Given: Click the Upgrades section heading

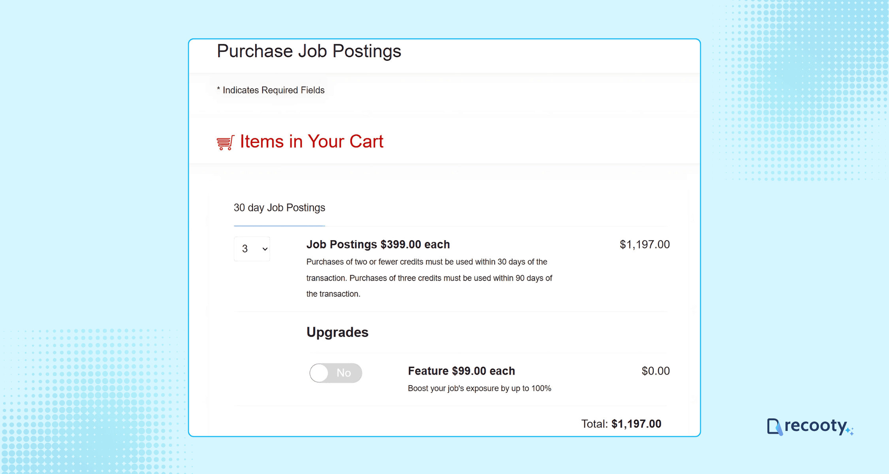Looking at the screenshot, I should 337,332.
